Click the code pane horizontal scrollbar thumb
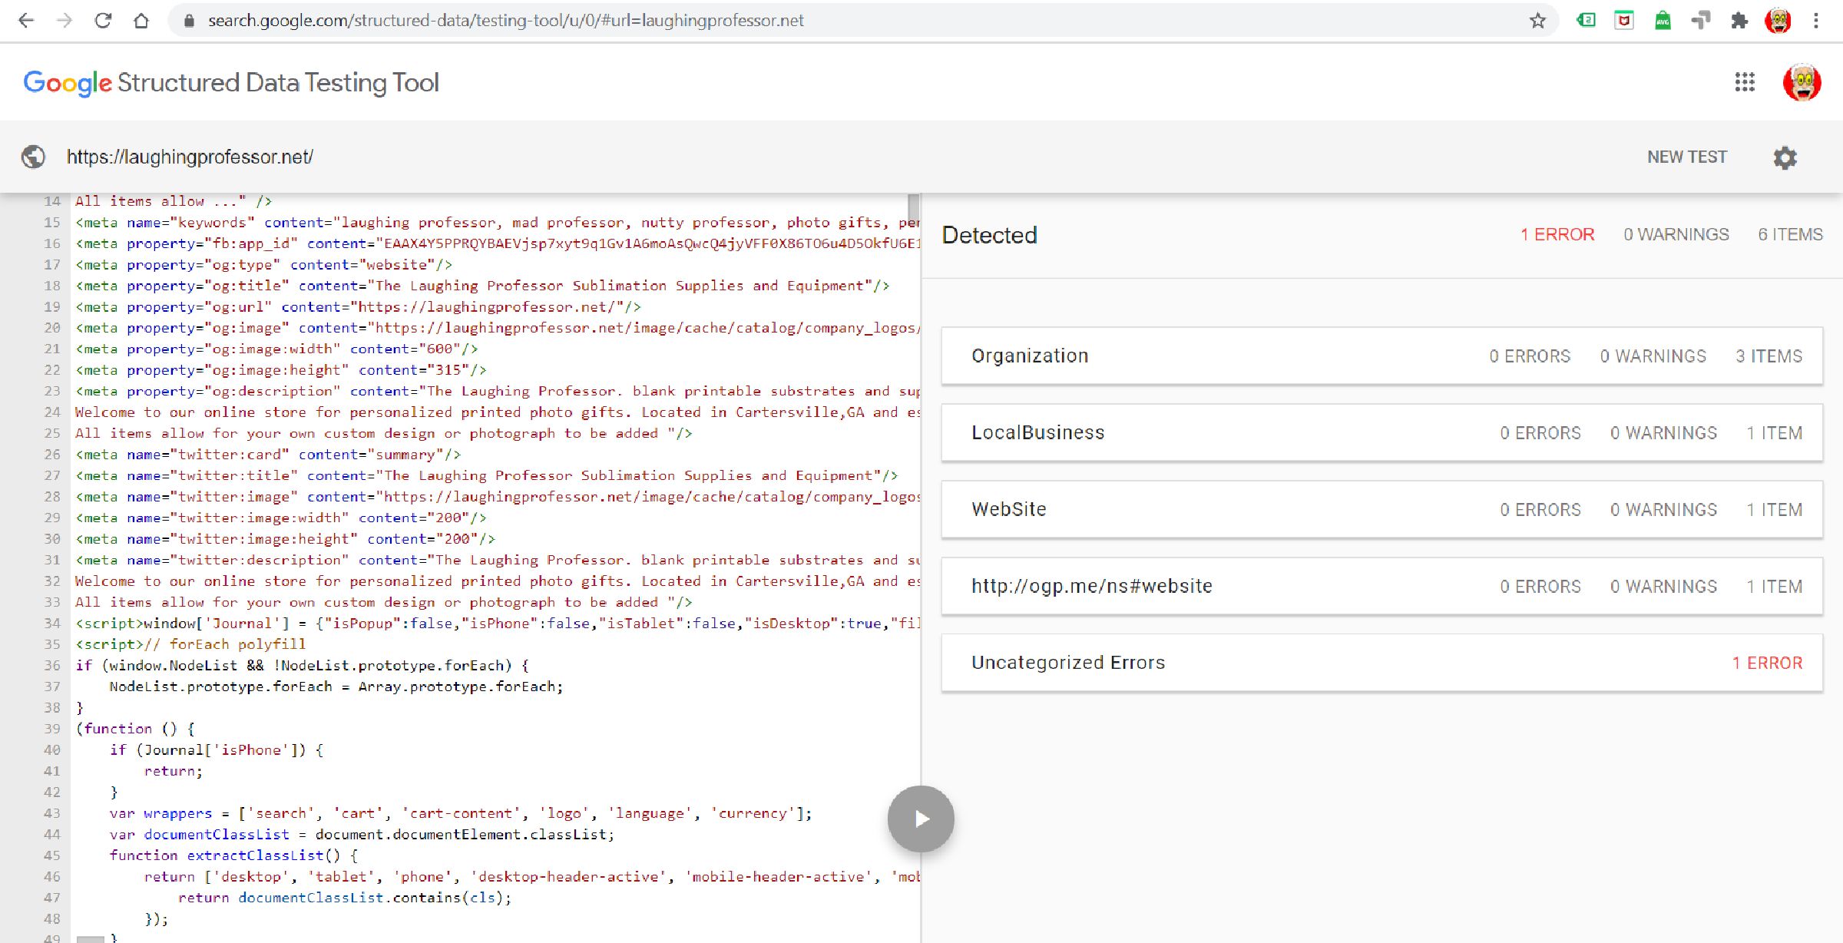The image size is (1843, 943). [90, 939]
